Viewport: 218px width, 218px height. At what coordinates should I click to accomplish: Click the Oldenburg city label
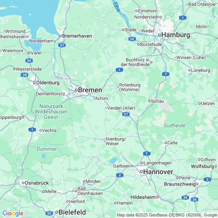pyautogui.click(x=48, y=83)
